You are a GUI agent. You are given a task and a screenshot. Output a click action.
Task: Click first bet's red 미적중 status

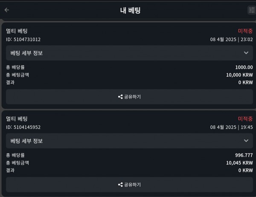(x=245, y=31)
